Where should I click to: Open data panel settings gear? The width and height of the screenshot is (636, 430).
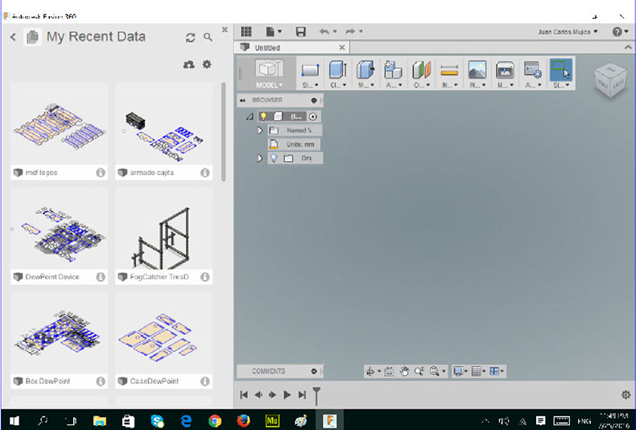point(207,64)
